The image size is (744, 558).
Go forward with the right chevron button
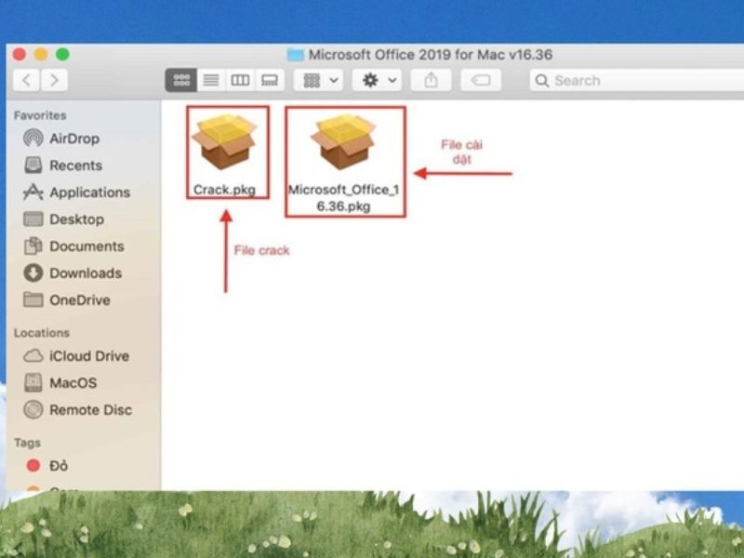coord(54,80)
